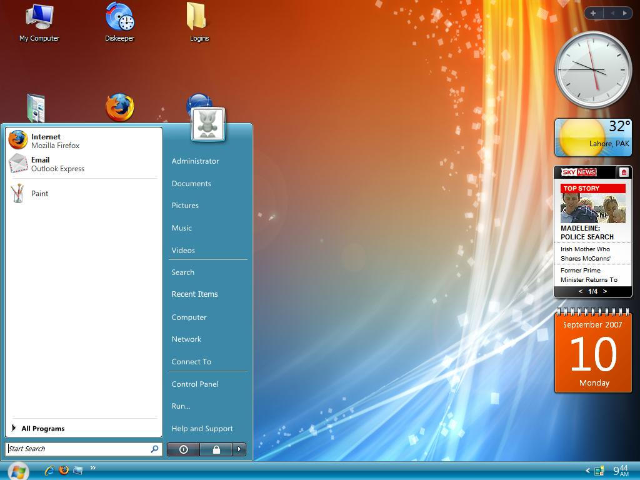This screenshot has height=480, width=640.
Task: Click the Start Search input field
Action: tap(75, 448)
